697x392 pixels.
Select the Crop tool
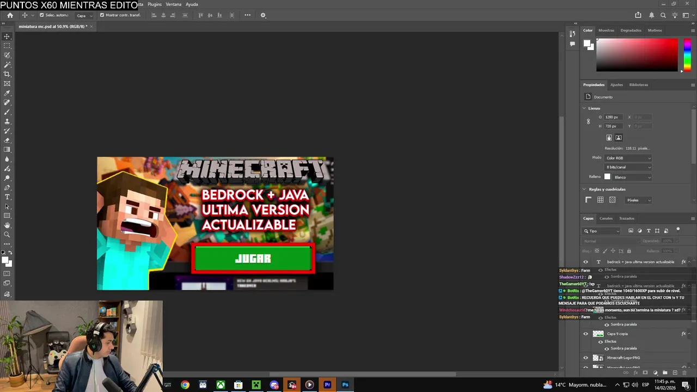point(7,74)
